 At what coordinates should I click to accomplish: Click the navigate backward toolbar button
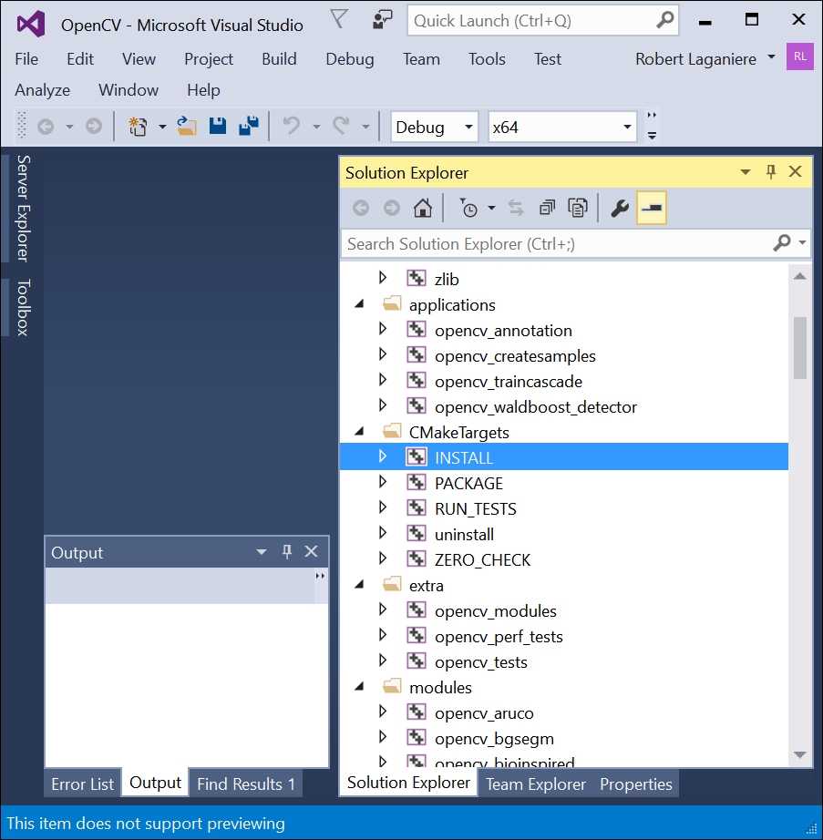click(46, 127)
